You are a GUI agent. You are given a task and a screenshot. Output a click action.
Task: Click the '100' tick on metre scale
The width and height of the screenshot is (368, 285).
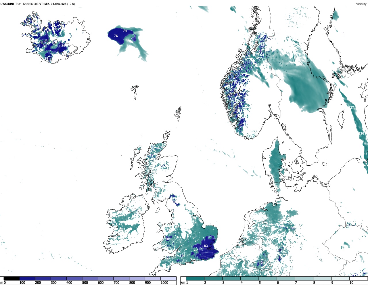coord(22,283)
